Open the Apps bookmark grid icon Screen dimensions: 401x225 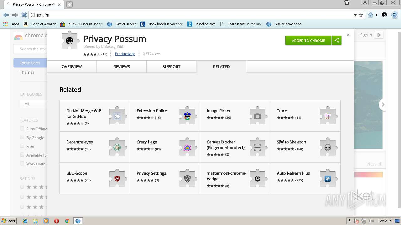coord(5,24)
